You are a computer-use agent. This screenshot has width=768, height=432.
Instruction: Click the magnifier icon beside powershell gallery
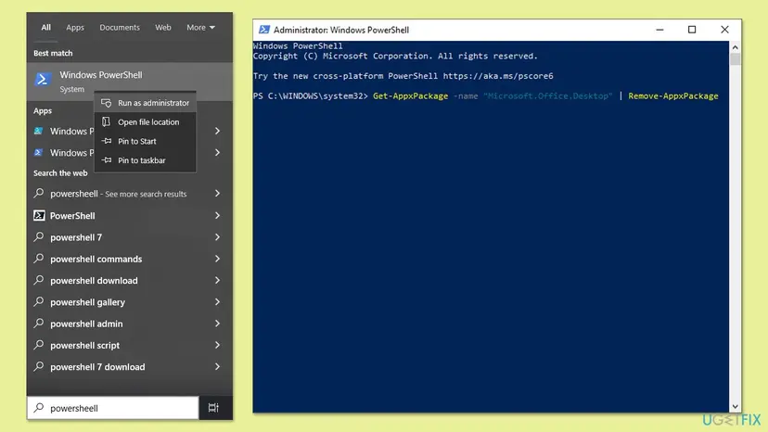click(x=39, y=301)
